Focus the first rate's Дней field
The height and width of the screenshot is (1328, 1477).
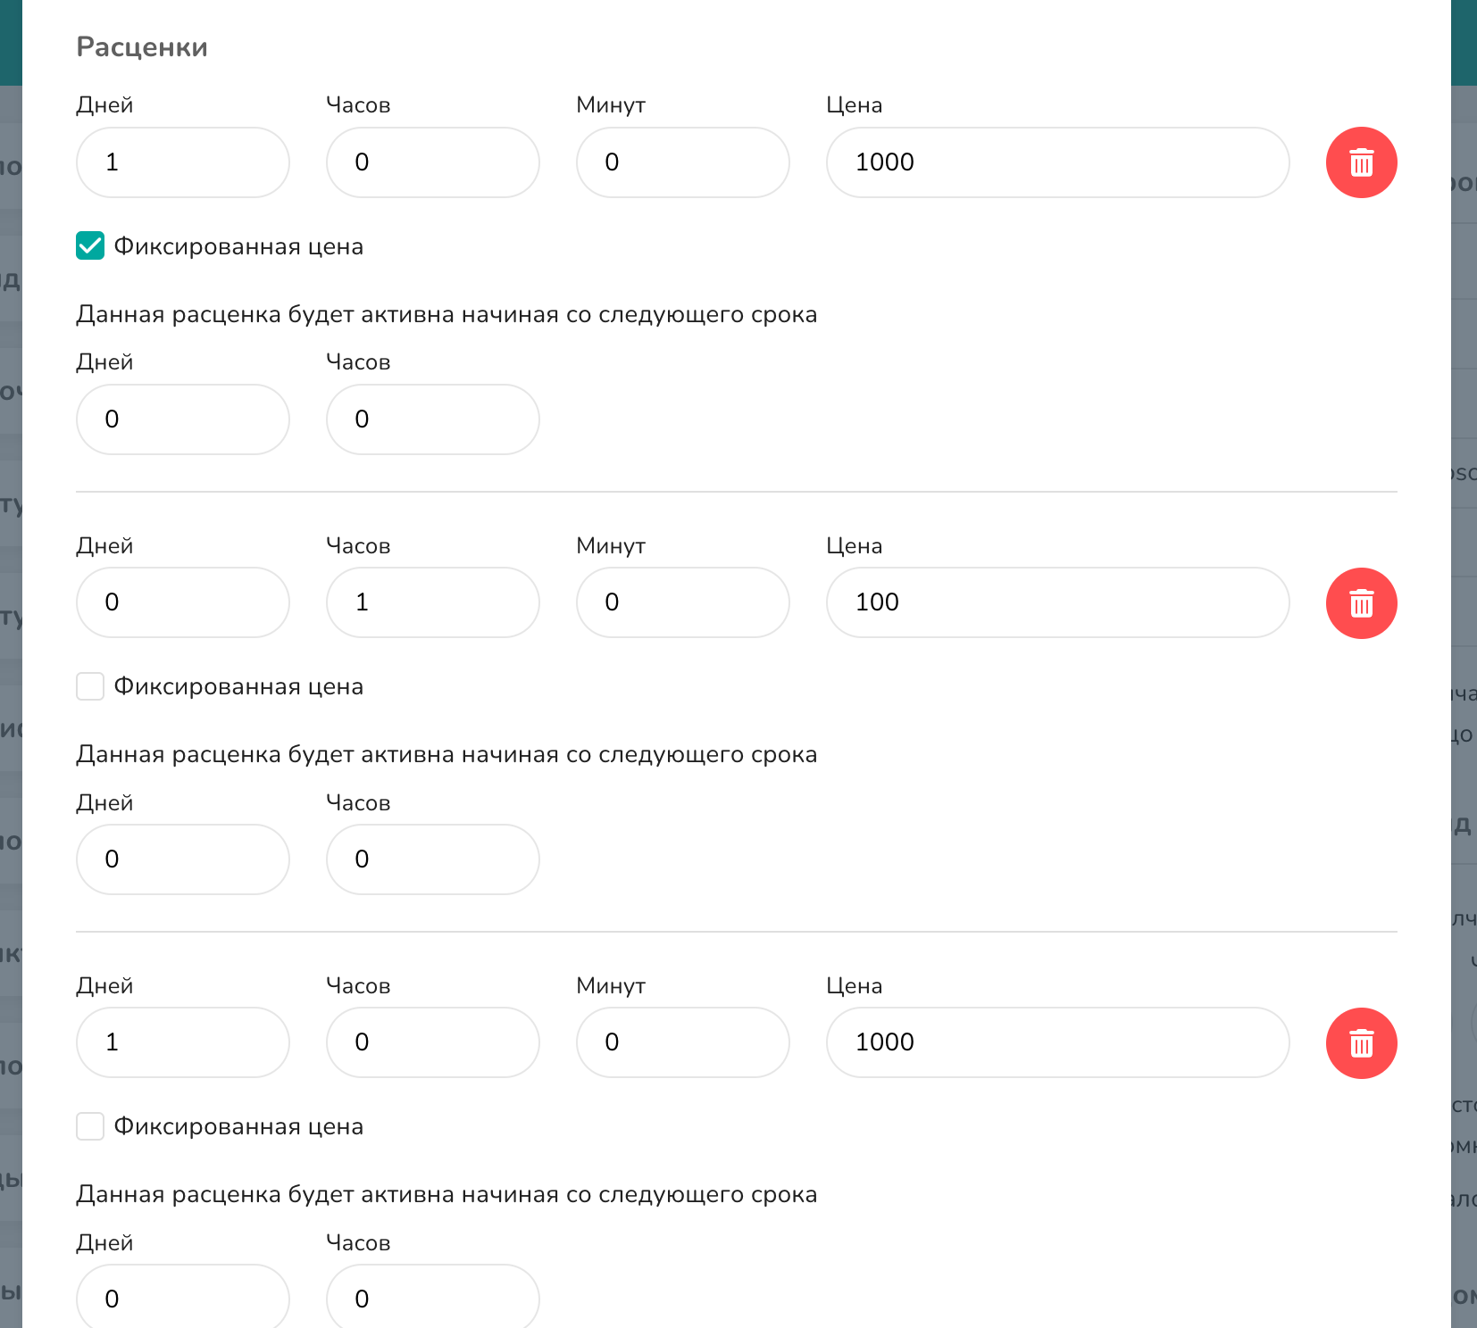(183, 162)
